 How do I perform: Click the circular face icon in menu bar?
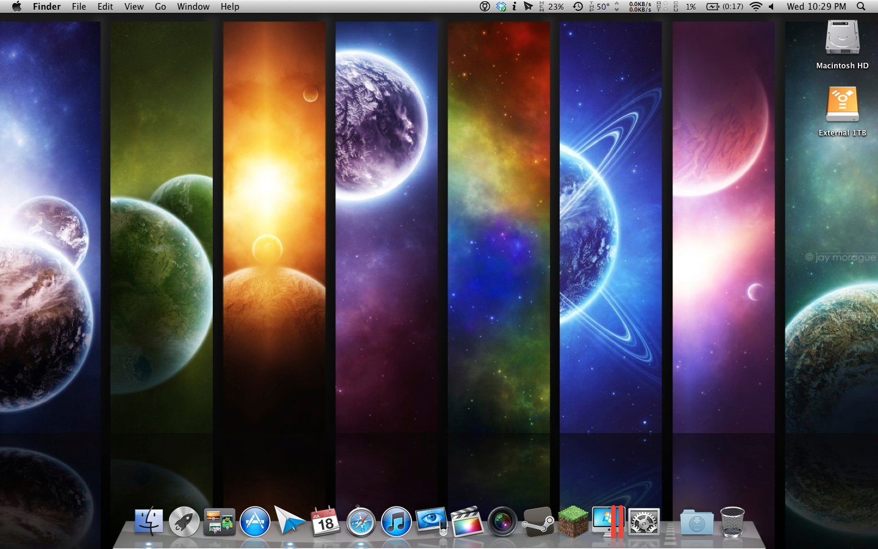485,7
